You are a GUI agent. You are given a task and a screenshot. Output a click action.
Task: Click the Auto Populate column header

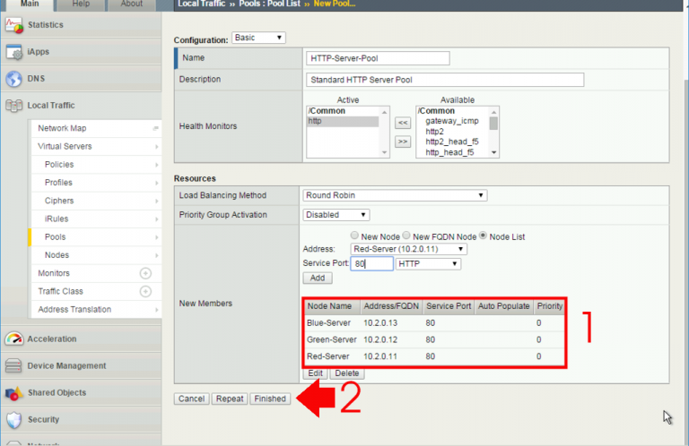click(x=503, y=306)
